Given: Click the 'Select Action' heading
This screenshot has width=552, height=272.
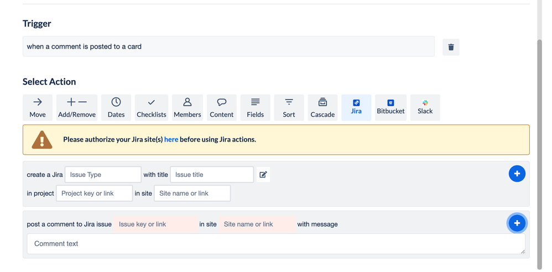Looking at the screenshot, I should pyautogui.click(x=49, y=82).
